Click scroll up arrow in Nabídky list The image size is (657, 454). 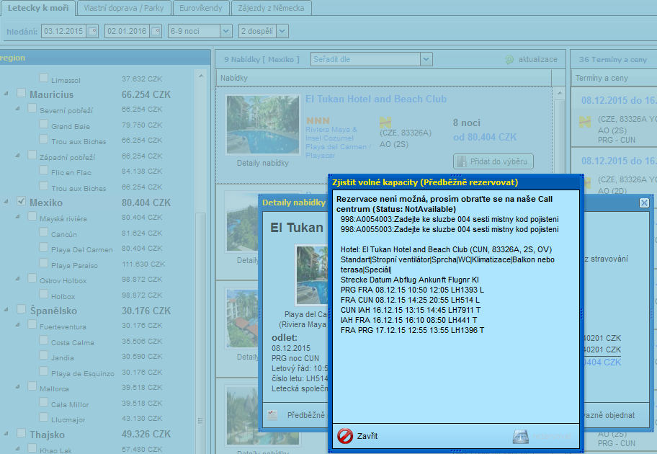click(x=560, y=93)
